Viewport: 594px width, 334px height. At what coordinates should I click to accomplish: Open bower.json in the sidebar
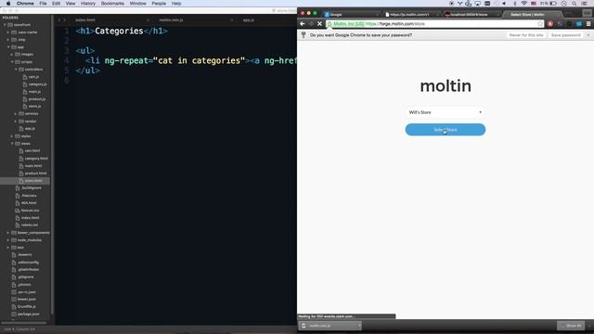(x=27, y=299)
